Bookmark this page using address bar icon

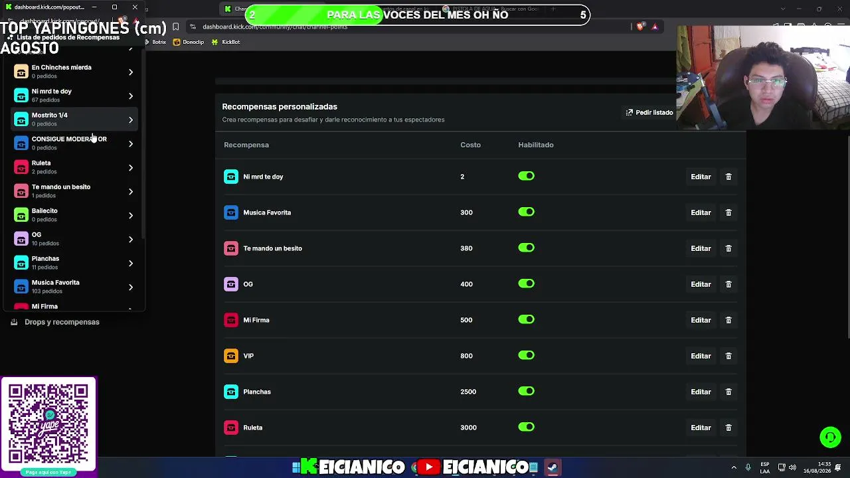pyautogui.click(x=175, y=27)
